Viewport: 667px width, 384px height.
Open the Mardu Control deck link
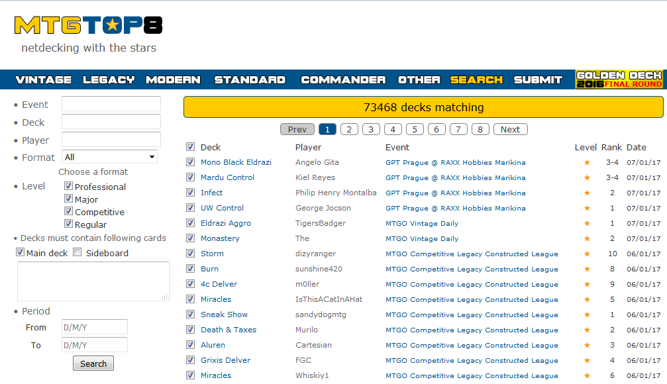(228, 177)
